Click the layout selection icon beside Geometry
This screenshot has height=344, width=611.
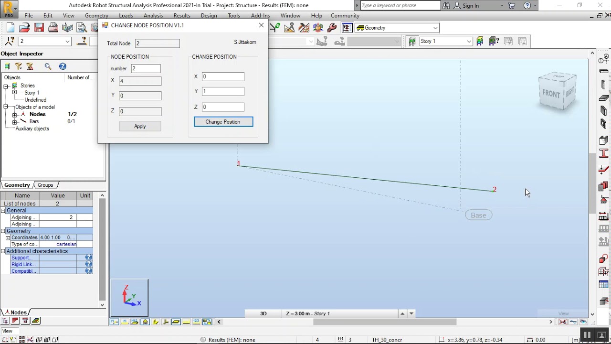(x=347, y=28)
